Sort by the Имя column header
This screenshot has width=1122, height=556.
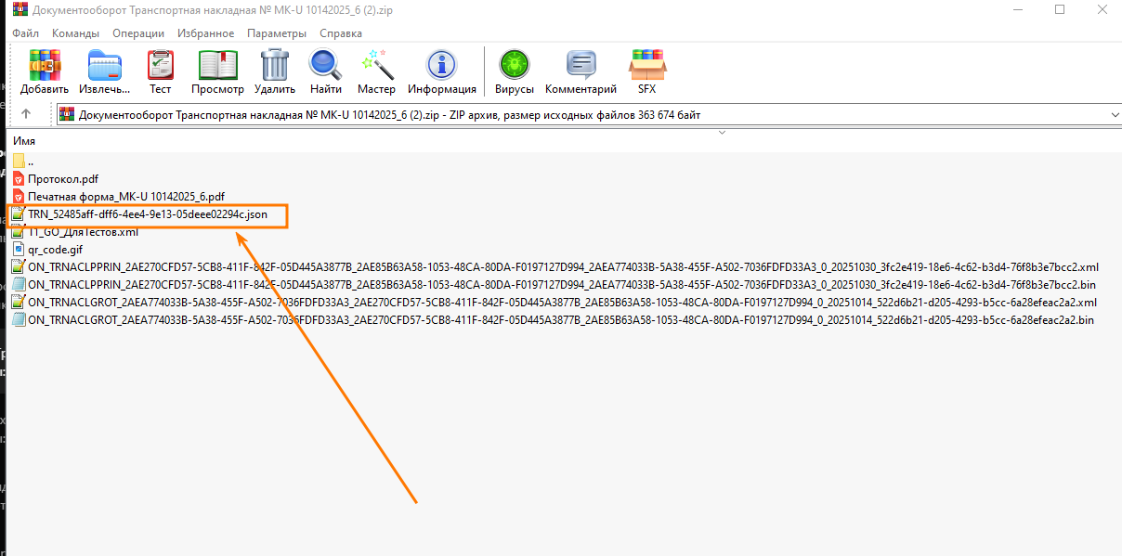(24, 140)
